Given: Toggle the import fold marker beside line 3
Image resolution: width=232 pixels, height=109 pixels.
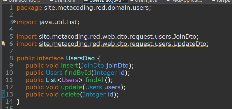Looking at the screenshot, I should click(14, 22).
